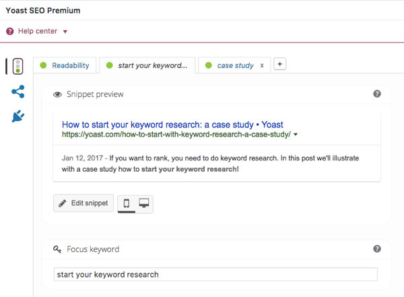Screen dimensions: 404x297
Task: Remove the 'case study' keyword tab
Action: click(262, 66)
